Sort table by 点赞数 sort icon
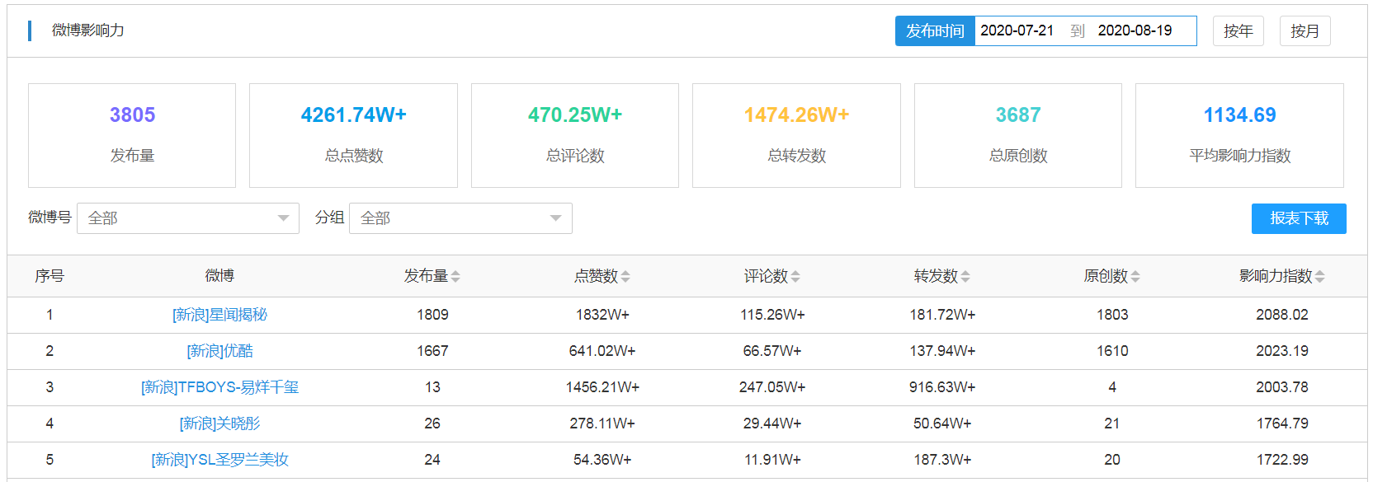1373x482 pixels. pyautogui.click(x=625, y=277)
